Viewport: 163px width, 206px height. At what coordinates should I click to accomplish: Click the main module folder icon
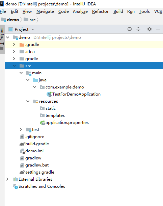[x=29, y=73]
